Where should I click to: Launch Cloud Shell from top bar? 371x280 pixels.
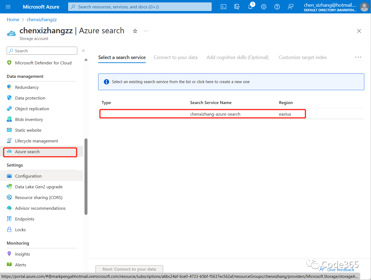(x=223, y=6)
